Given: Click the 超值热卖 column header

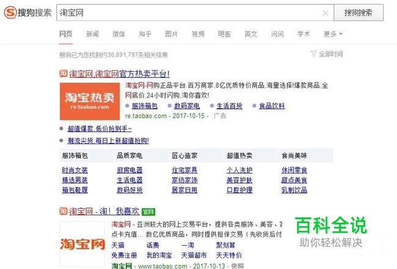Looking at the screenshot, I should pyautogui.click(x=239, y=156).
